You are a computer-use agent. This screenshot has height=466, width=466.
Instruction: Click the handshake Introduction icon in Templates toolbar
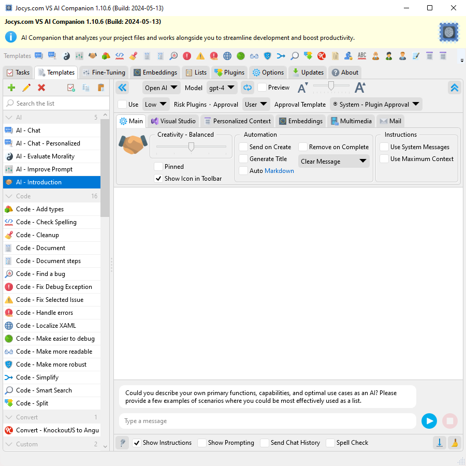93,56
